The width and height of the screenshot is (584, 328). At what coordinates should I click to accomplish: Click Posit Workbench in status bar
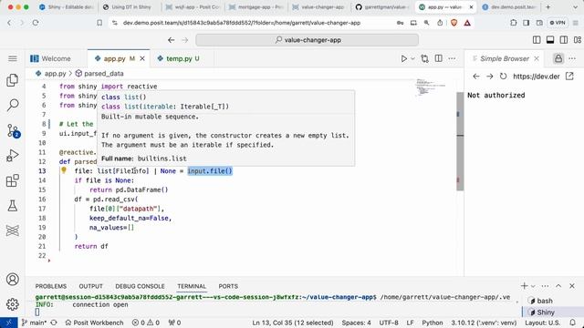(x=94, y=323)
